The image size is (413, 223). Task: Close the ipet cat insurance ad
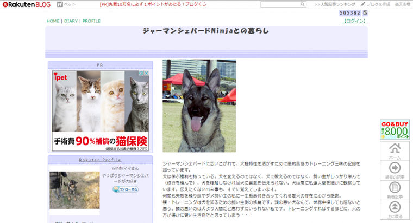click(146, 73)
